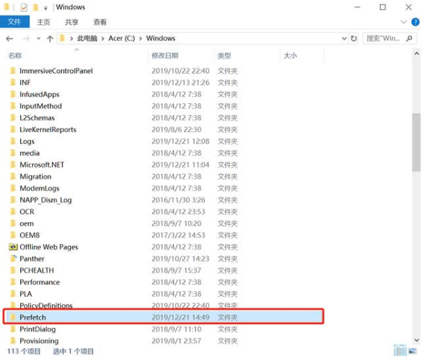Switch to the 查看 ribbon tab
422x359 pixels.
(100, 22)
